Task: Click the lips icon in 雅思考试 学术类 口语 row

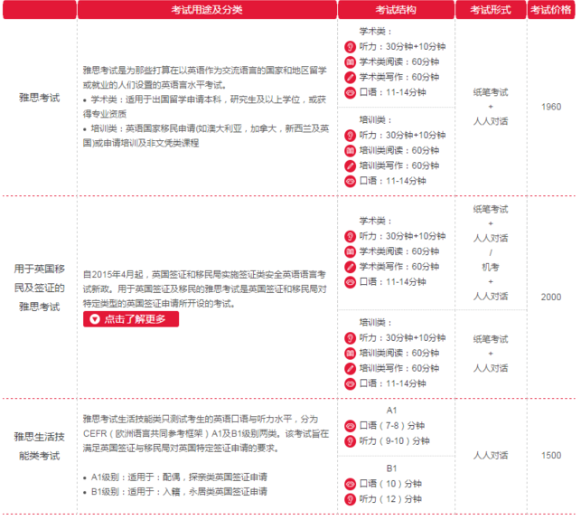Action: (350, 92)
